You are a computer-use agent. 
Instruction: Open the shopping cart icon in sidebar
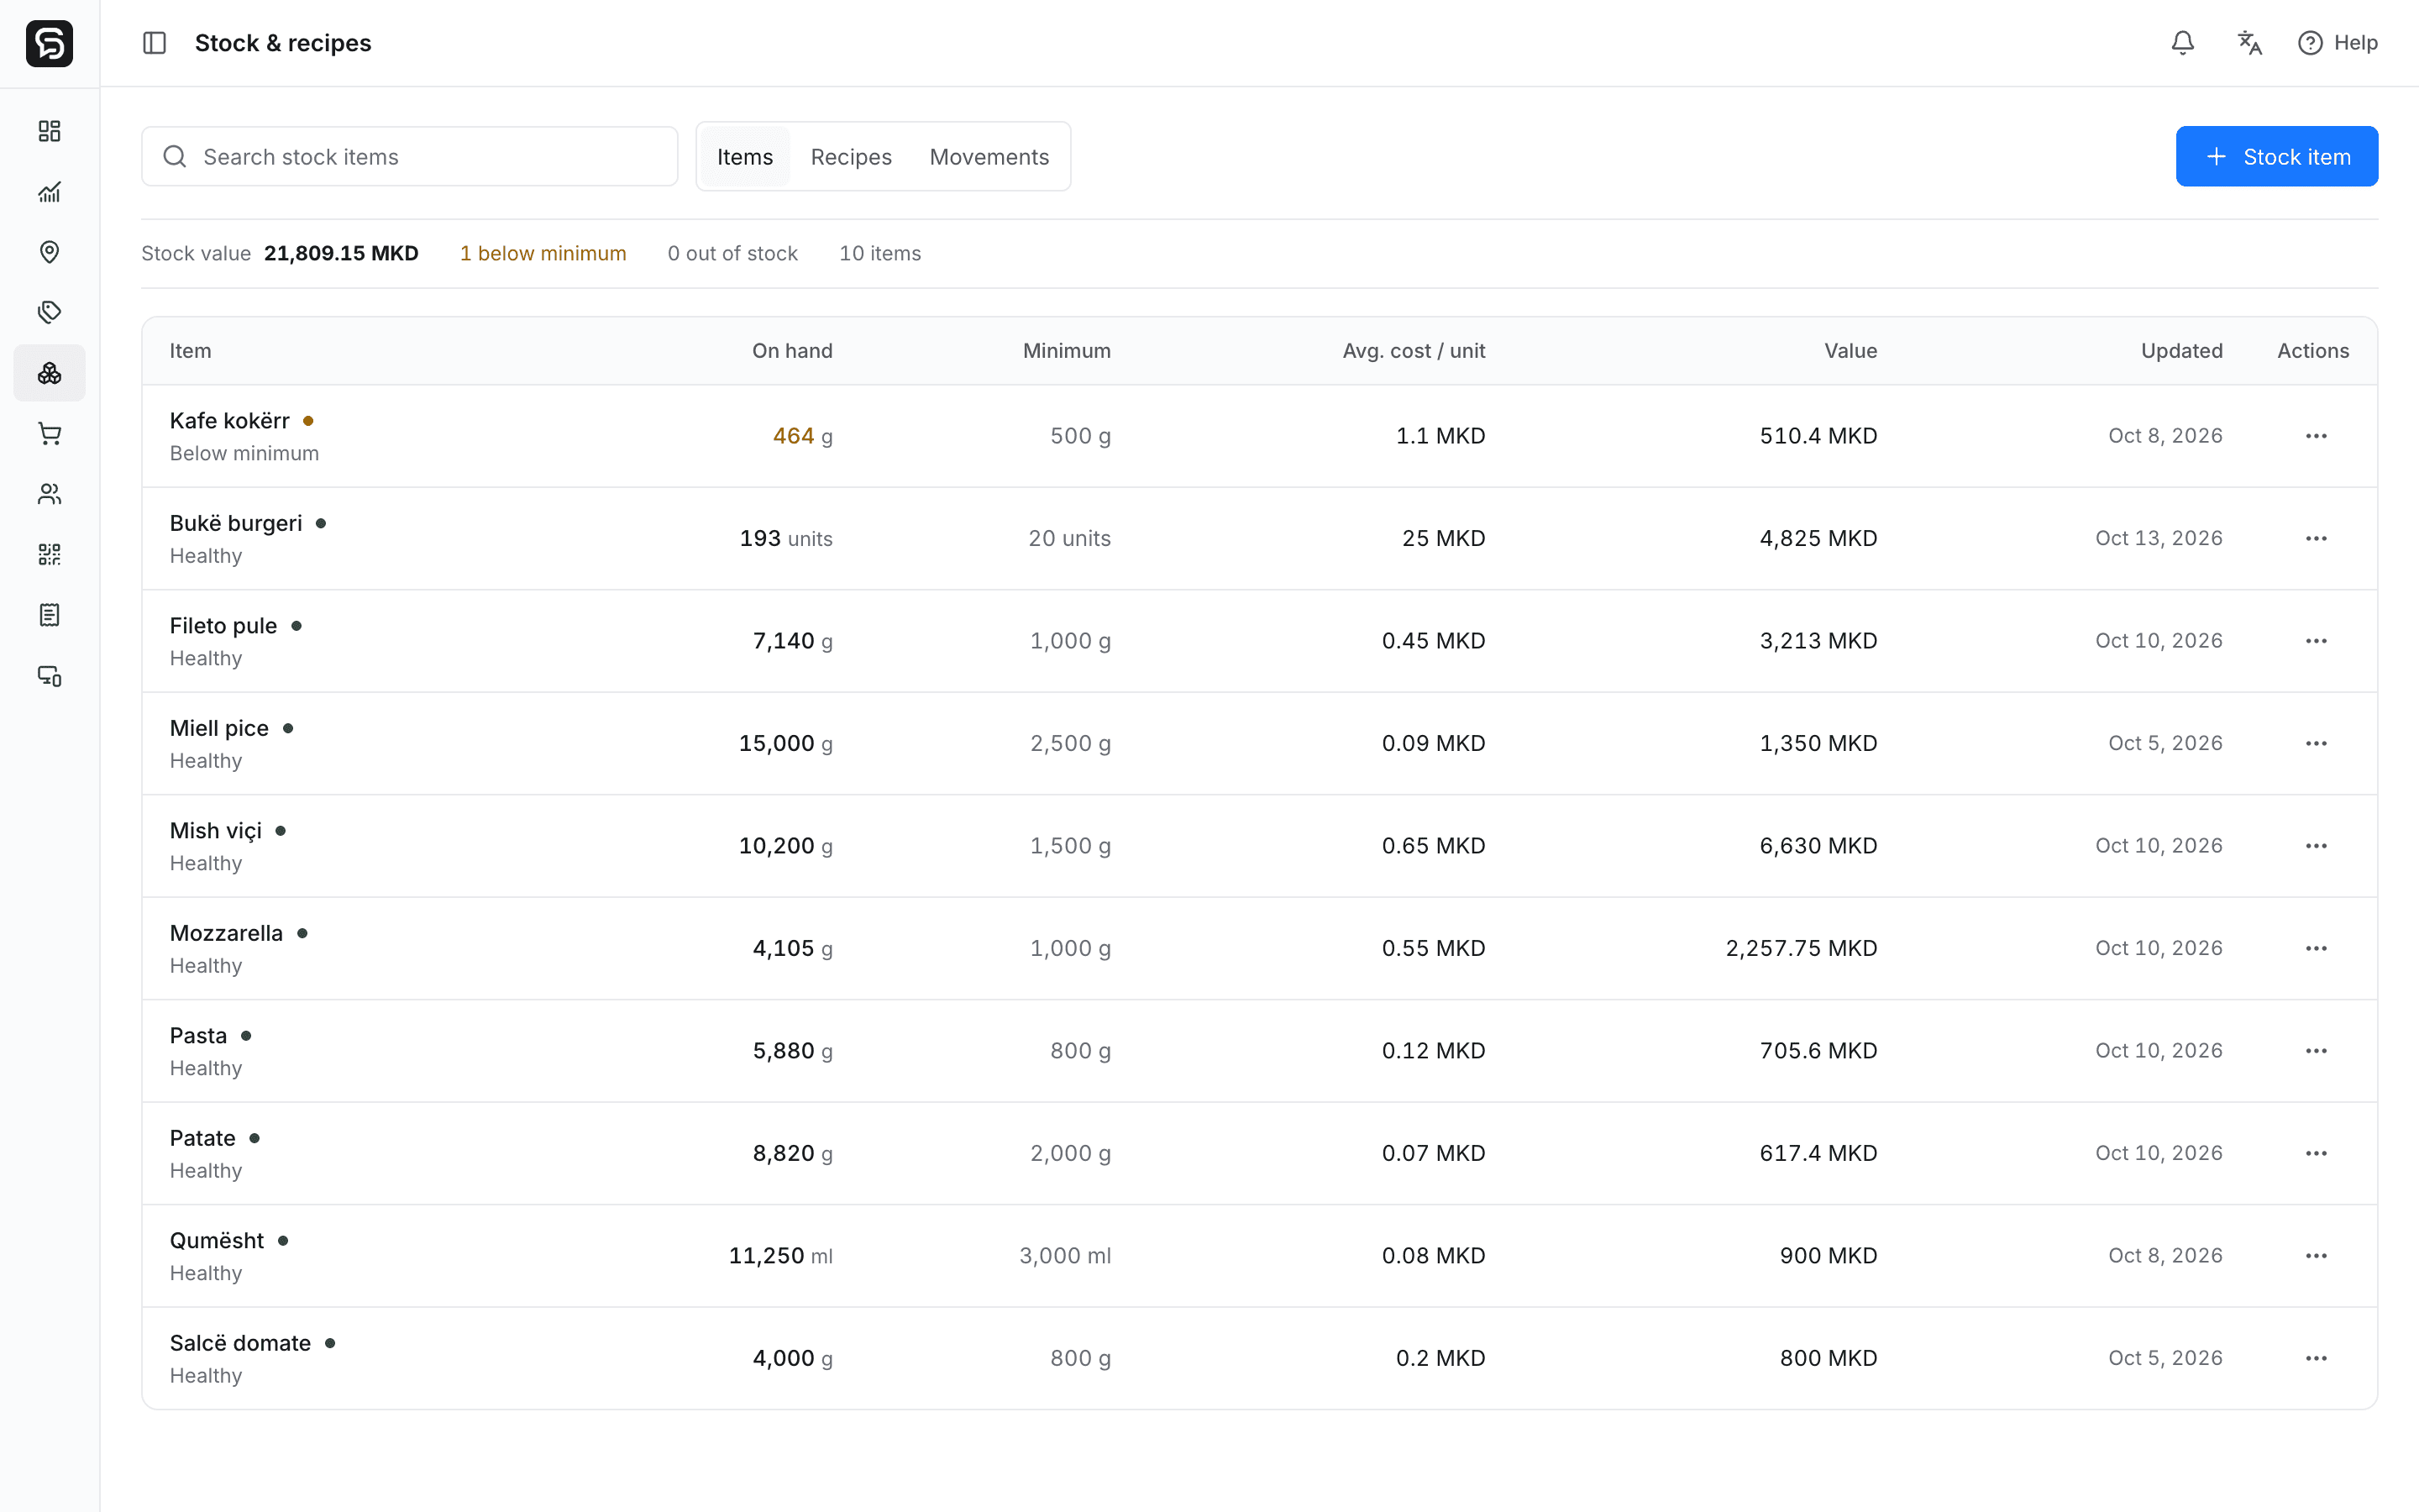(49, 433)
